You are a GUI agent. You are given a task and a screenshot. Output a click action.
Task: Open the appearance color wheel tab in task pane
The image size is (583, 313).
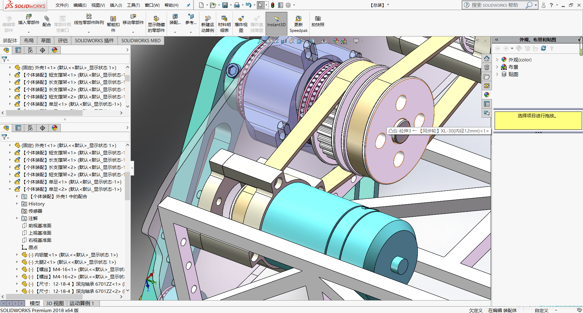(487, 95)
